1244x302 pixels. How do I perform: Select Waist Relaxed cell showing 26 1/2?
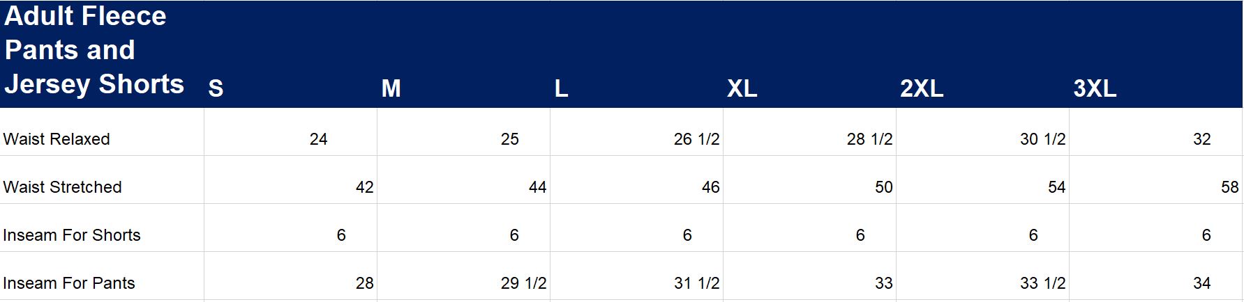[x=696, y=139]
